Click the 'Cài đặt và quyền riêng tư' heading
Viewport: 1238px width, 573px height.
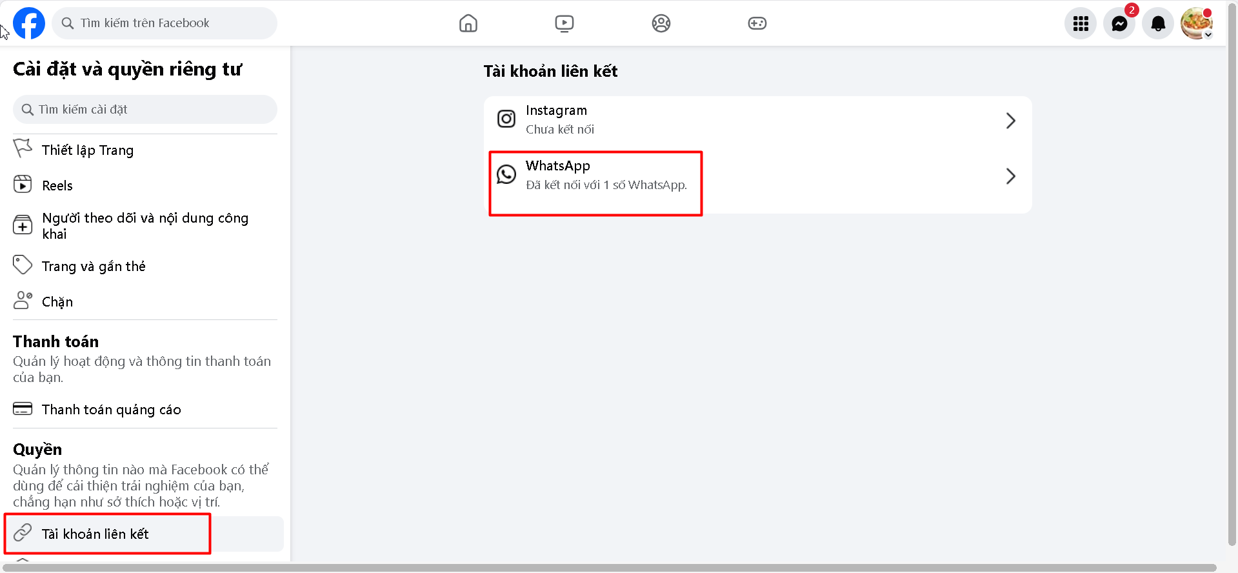pos(127,69)
